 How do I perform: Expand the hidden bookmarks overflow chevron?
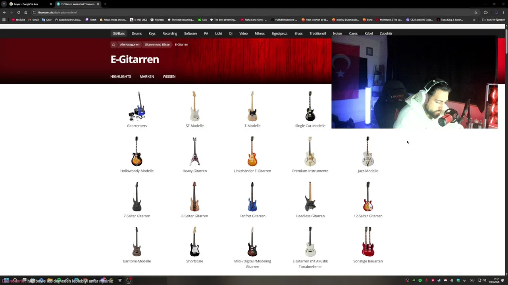(474, 20)
